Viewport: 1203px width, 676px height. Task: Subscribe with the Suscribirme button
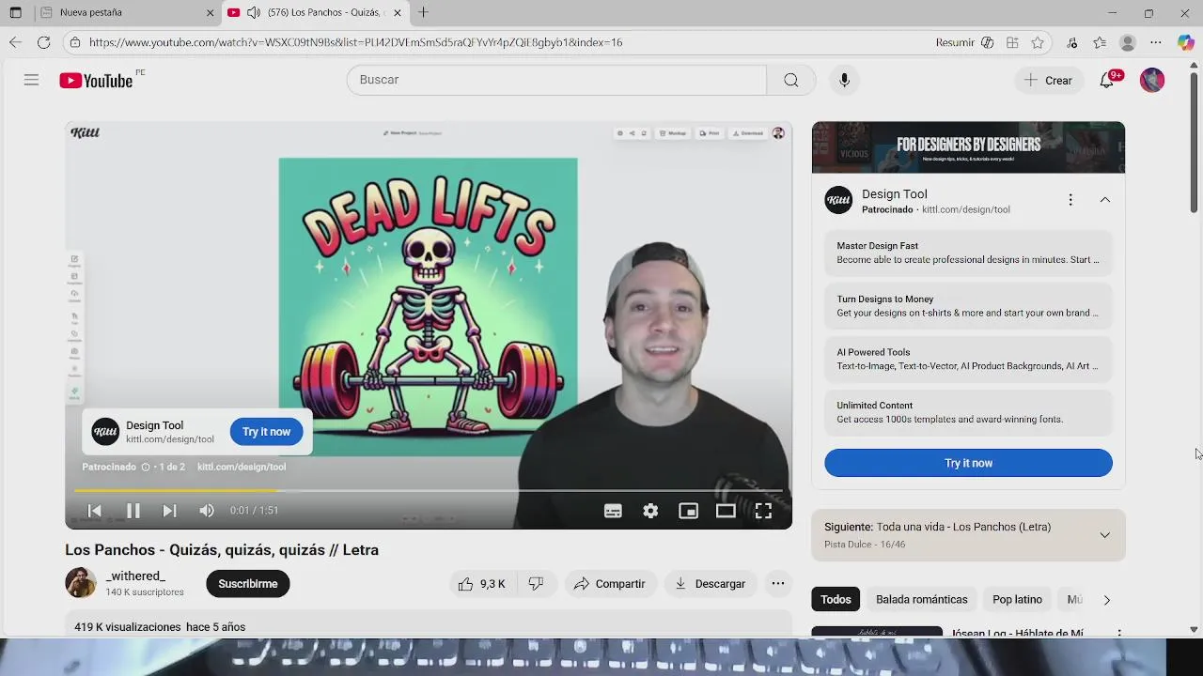click(x=248, y=584)
